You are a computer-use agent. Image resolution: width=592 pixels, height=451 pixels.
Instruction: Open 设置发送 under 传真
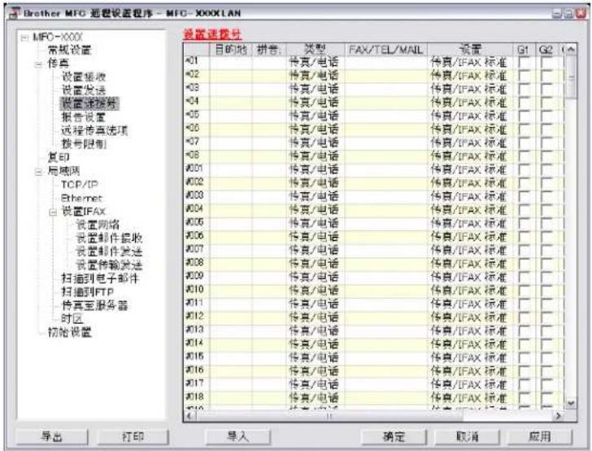coord(84,90)
